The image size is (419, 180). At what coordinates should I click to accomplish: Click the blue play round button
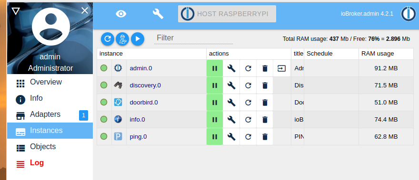coord(138,39)
